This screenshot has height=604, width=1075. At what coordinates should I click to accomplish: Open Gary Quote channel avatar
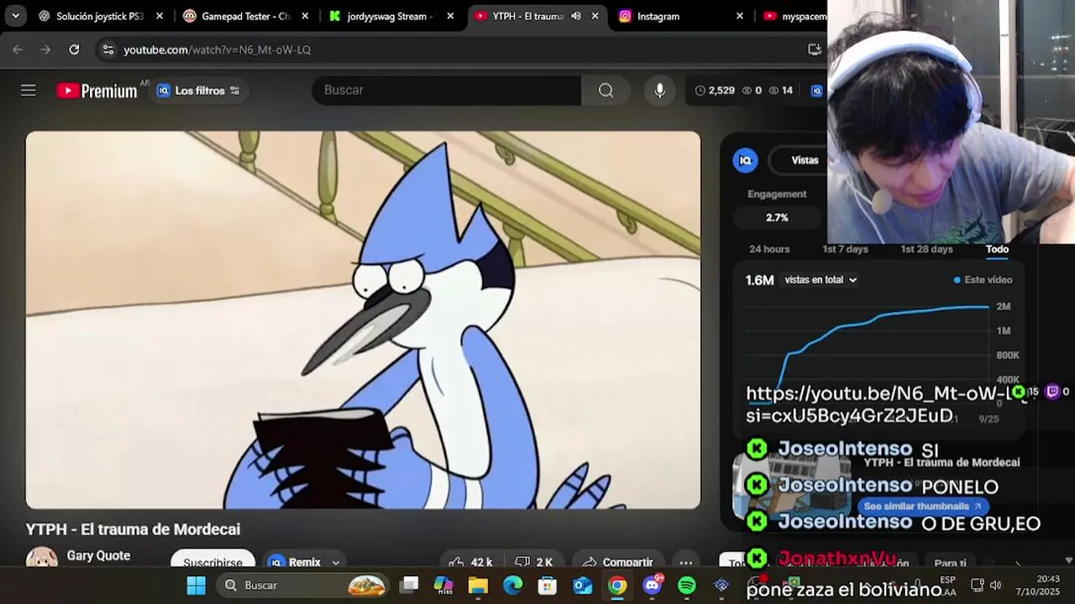point(42,557)
